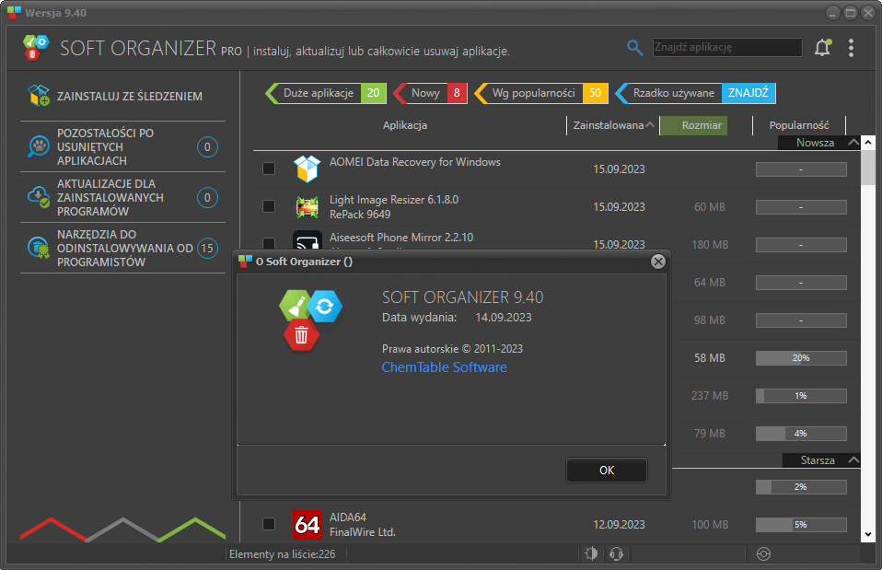
Task: Click the 12.09.2023 install date
Action: pyautogui.click(x=619, y=525)
